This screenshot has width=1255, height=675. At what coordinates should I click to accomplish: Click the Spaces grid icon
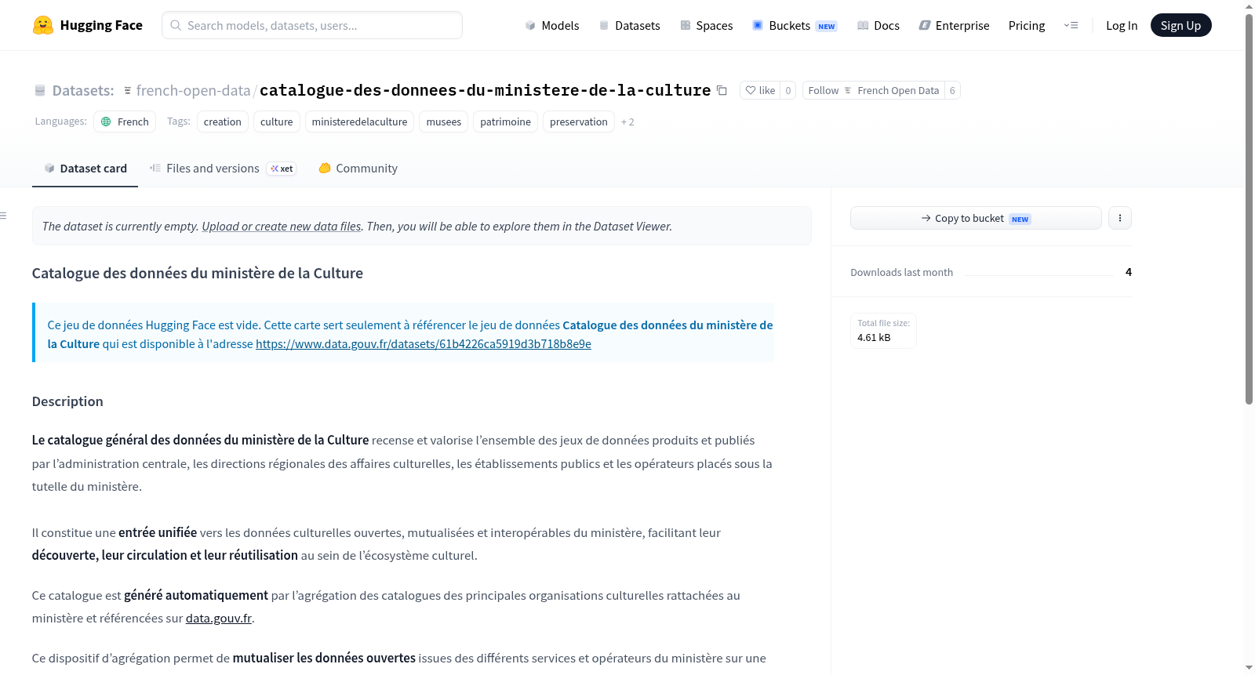[x=686, y=25]
